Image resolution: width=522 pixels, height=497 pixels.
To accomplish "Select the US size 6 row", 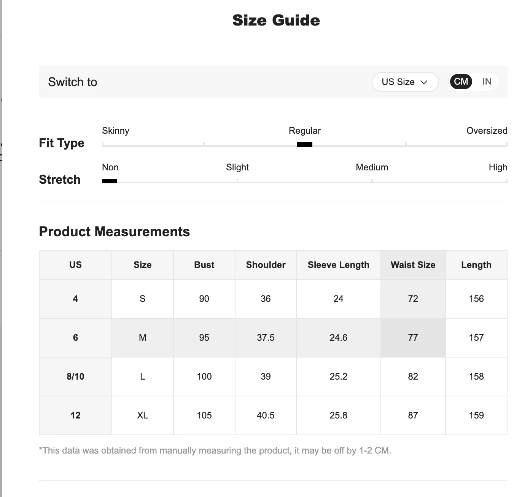I will (75, 338).
